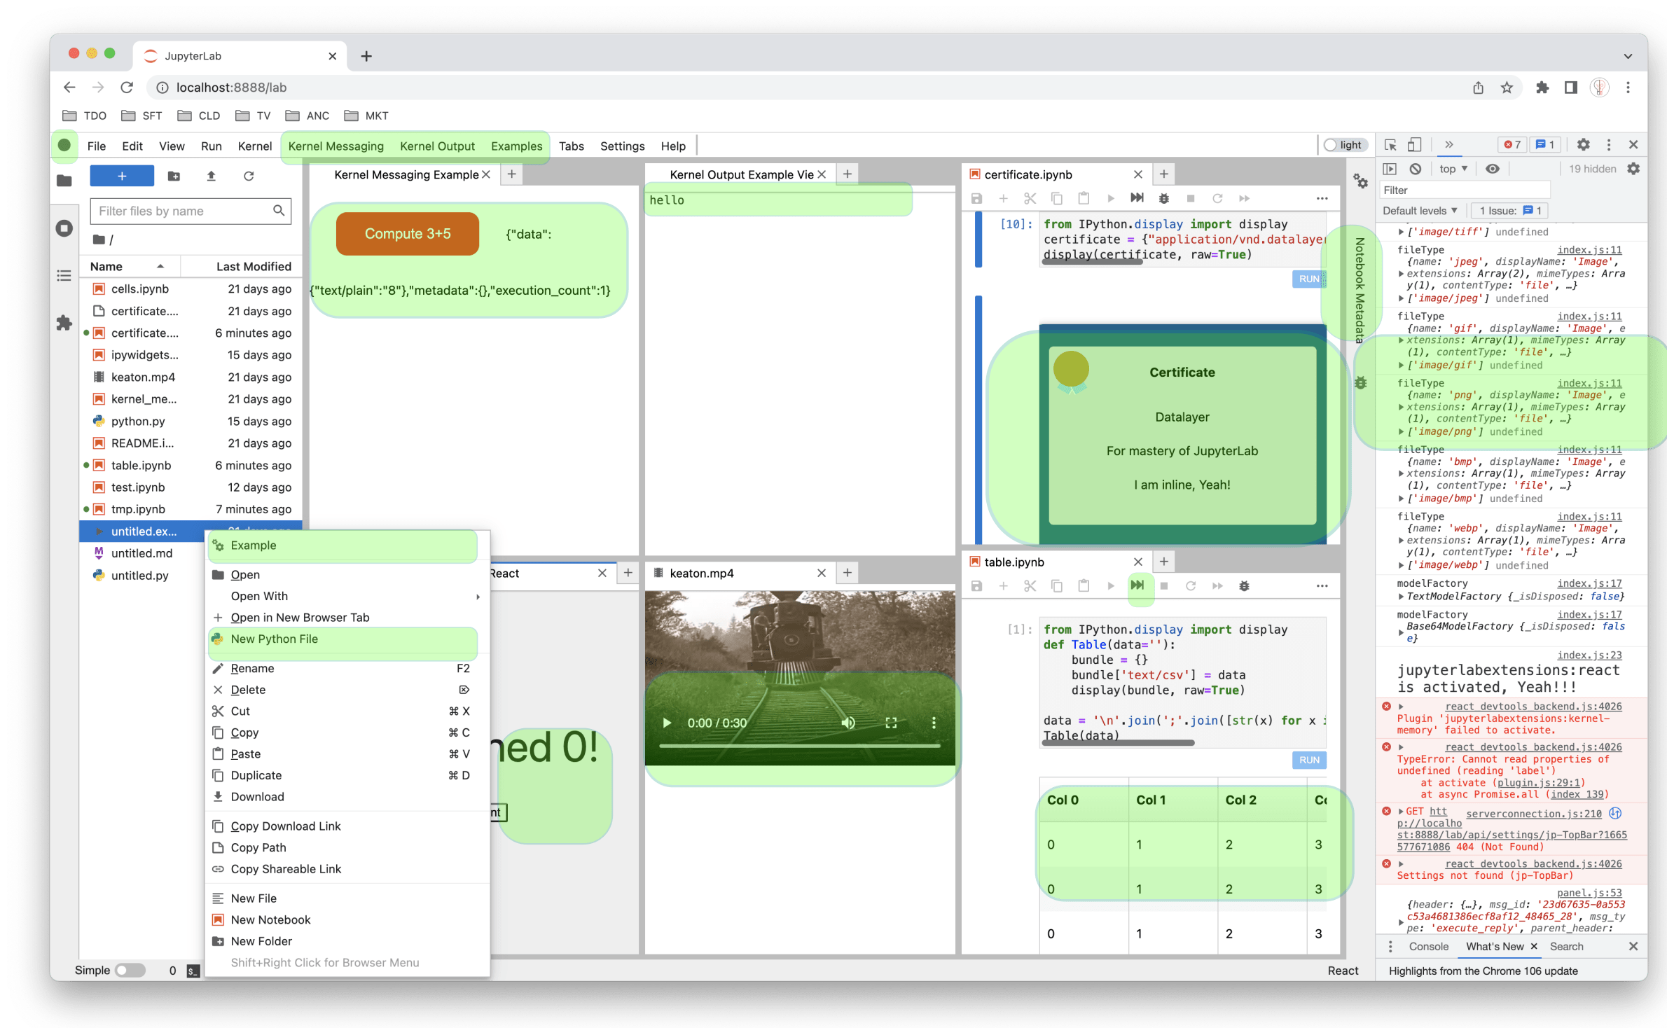1667x1028 pixels.
Task: Expand the ['image/gif'] property entry
Action: click(1403, 365)
